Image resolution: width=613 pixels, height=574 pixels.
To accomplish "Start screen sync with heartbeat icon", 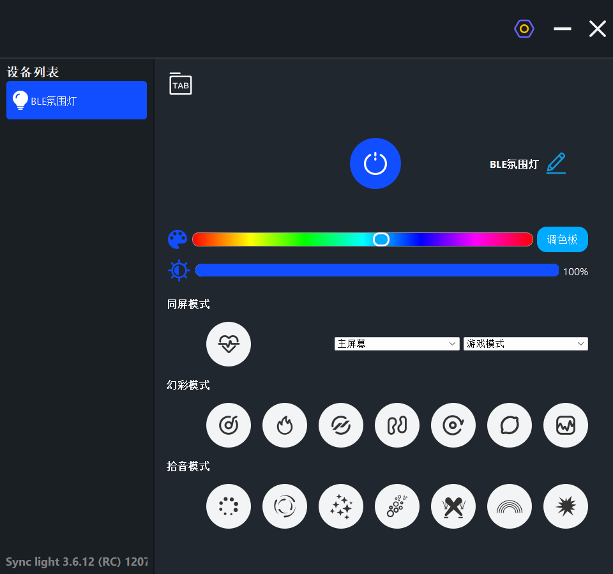I will [x=229, y=344].
